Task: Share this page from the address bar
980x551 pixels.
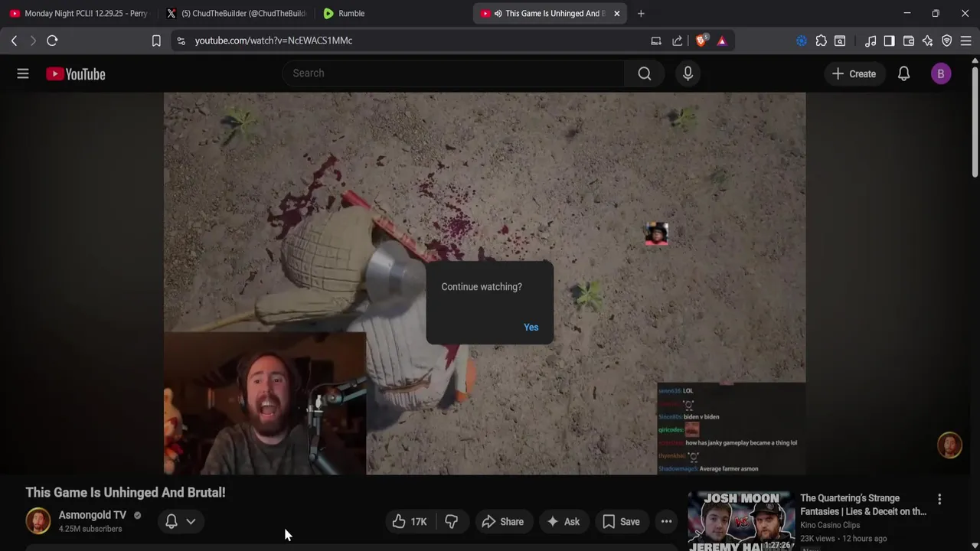Action: [x=678, y=41]
